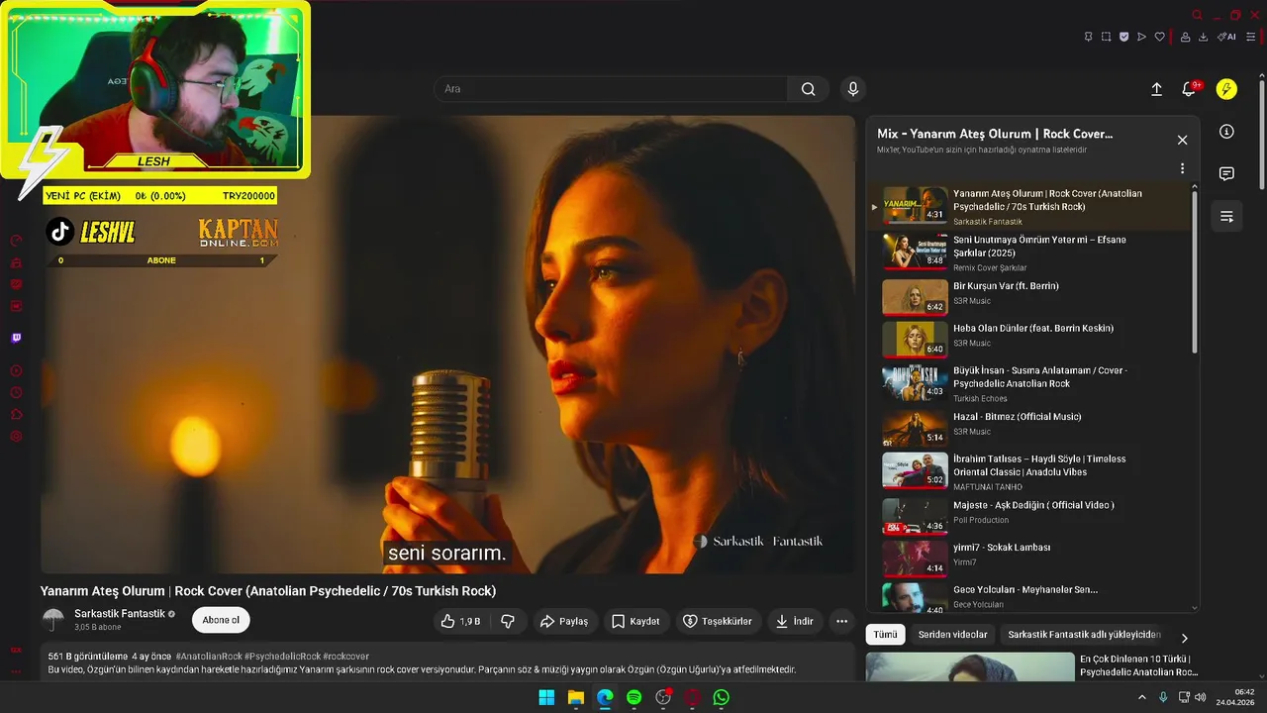Dislike the video with the thumbs-down button

coord(508,621)
